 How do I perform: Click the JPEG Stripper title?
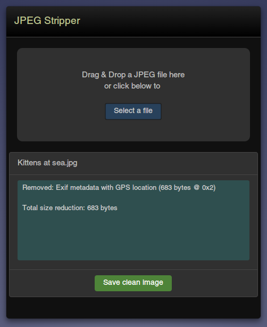(x=47, y=21)
